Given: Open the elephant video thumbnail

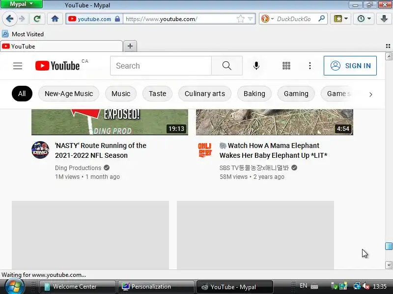Looking at the screenshot, I should coord(275,122).
